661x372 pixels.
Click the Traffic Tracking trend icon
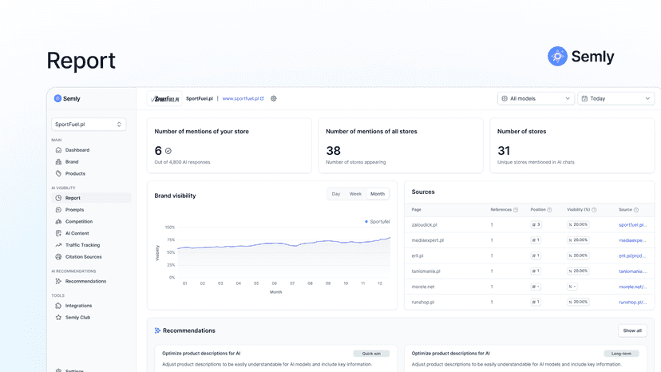[58, 245]
